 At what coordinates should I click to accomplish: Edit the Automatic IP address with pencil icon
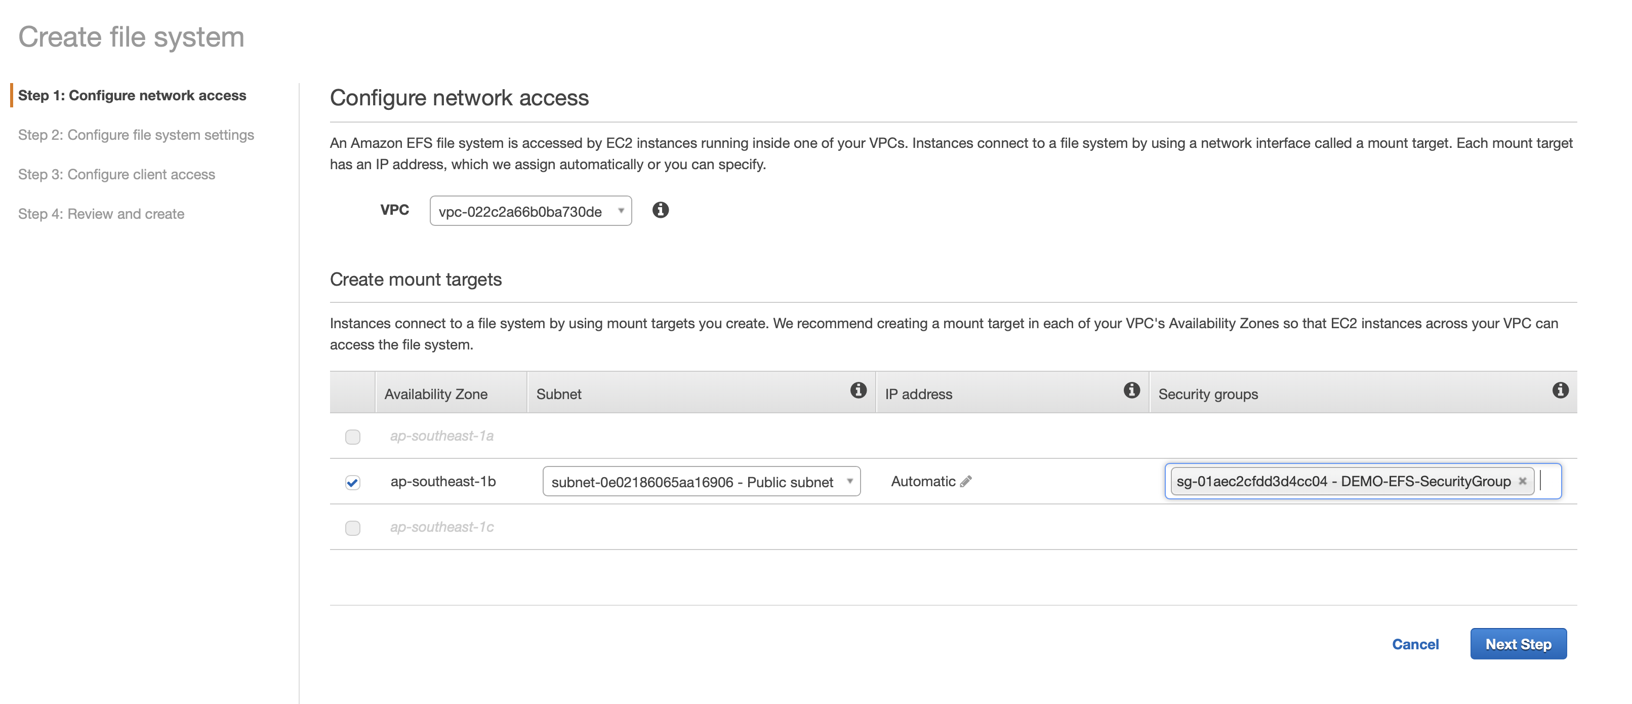pyautogui.click(x=965, y=482)
